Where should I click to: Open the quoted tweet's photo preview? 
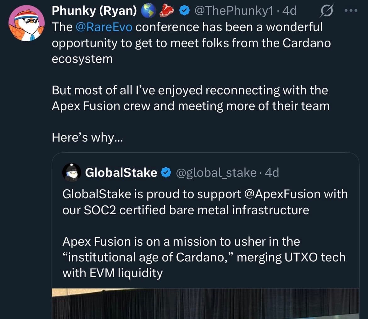pos(205,304)
